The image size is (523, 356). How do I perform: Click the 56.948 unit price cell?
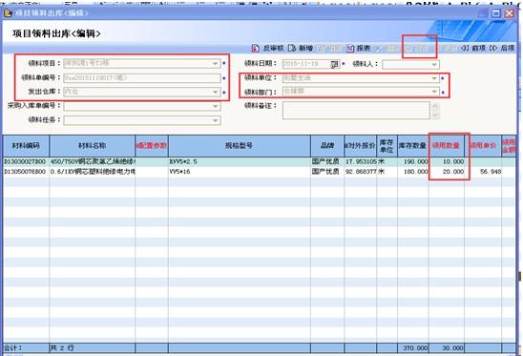point(483,172)
